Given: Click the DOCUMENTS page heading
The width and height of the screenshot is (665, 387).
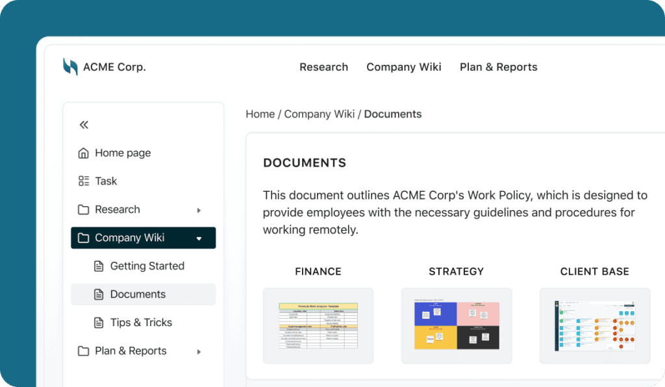Looking at the screenshot, I should tap(305, 163).
